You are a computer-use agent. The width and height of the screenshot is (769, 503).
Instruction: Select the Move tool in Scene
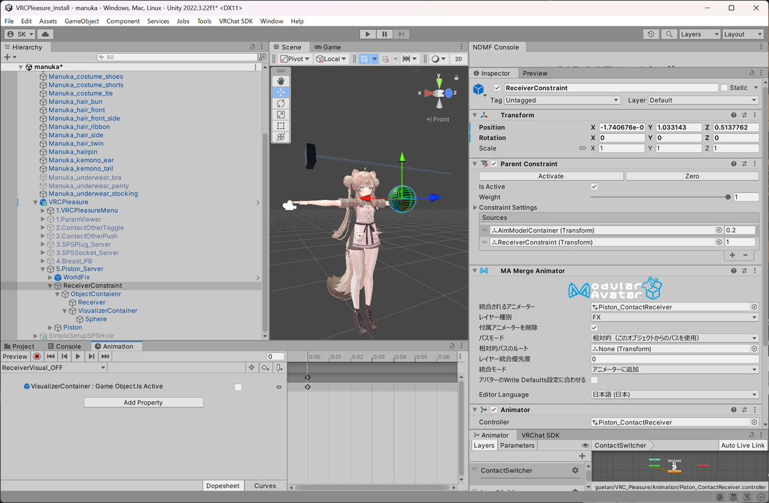click(280, 92)
